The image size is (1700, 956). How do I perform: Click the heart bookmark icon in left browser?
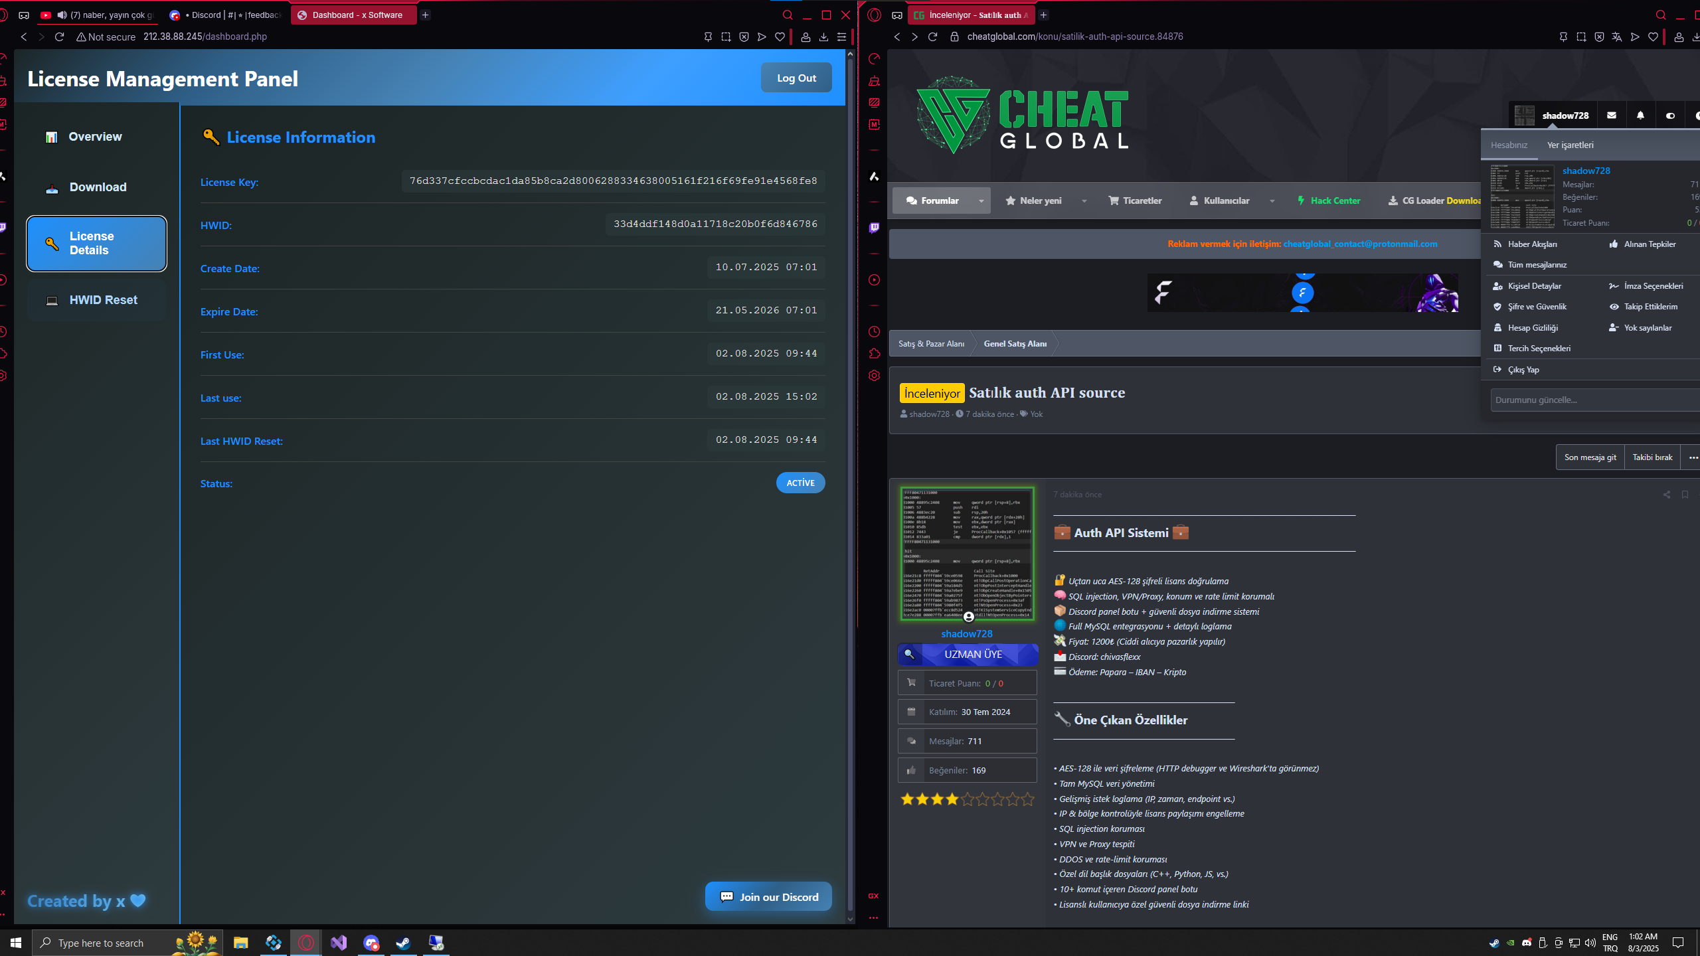pos(780,37)
